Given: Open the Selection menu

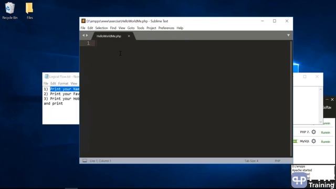Looking at the screenshot, I should click(101, 28).
